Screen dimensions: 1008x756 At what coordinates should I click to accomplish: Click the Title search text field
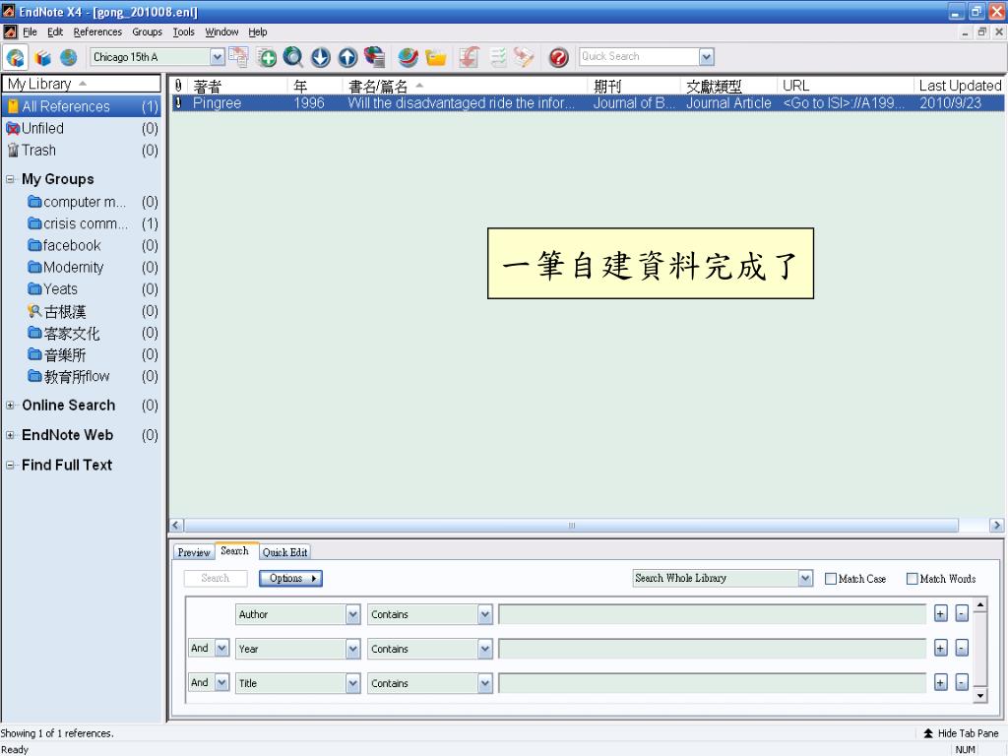pyautogui.click(x=713, y=683)
